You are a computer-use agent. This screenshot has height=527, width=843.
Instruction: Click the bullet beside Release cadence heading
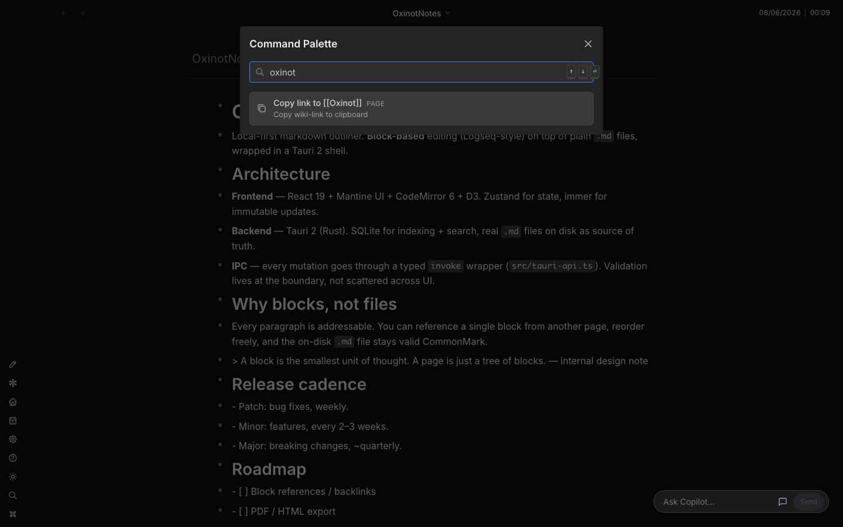pos(220,379)
